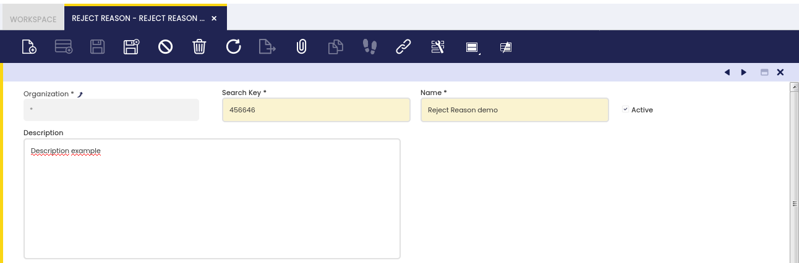The width and height of the screenshot is (799, 263).
Task: Open attachments with paperclip icon
Action: coord(301,47)
